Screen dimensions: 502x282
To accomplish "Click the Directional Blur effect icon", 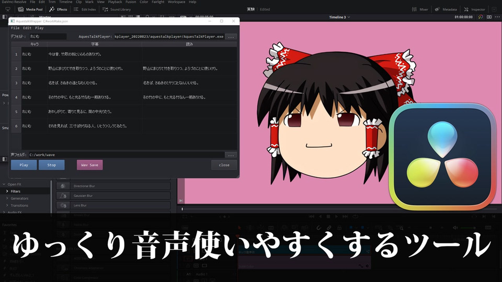I will pyautogui.click(x=63, y=186).
